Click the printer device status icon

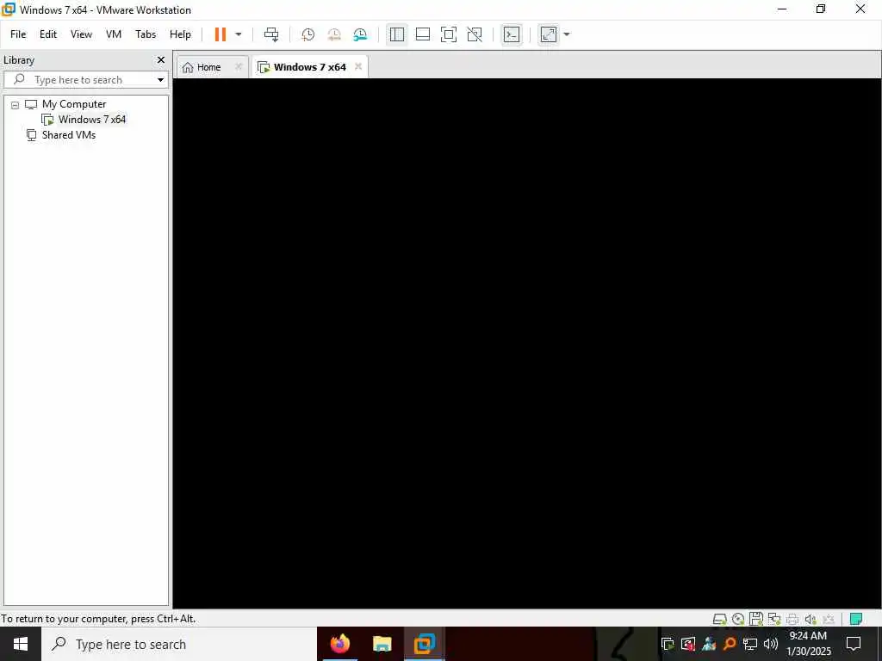(792, 620)
